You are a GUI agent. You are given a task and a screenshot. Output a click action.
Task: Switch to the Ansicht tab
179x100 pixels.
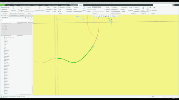click(43, 5)
